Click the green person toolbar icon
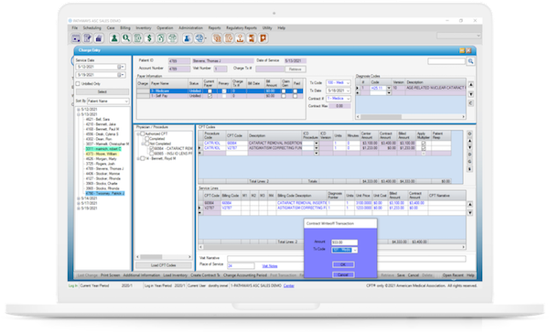This screenshot has width=549, height=332. click(114, 38)
